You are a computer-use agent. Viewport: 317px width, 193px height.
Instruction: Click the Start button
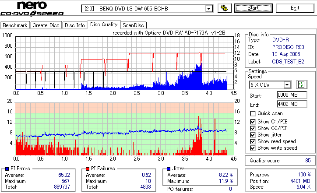(x=254, y=8)
